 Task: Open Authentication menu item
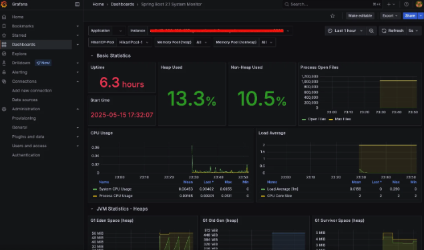point(26,155)
